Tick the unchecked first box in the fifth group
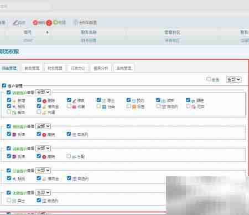 click(x=9, y=200)
